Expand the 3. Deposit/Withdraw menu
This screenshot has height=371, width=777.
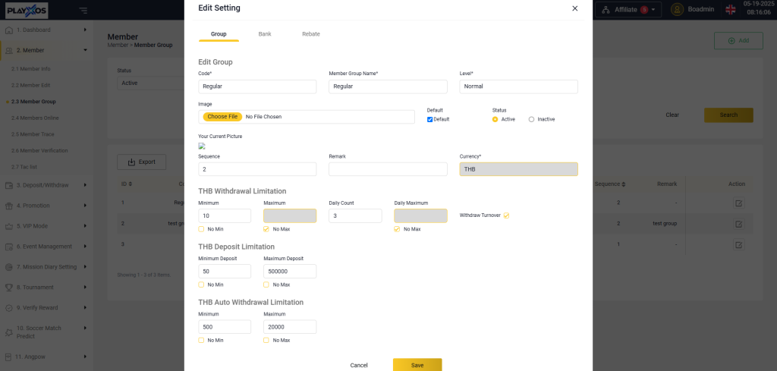(x=46, y=185)
